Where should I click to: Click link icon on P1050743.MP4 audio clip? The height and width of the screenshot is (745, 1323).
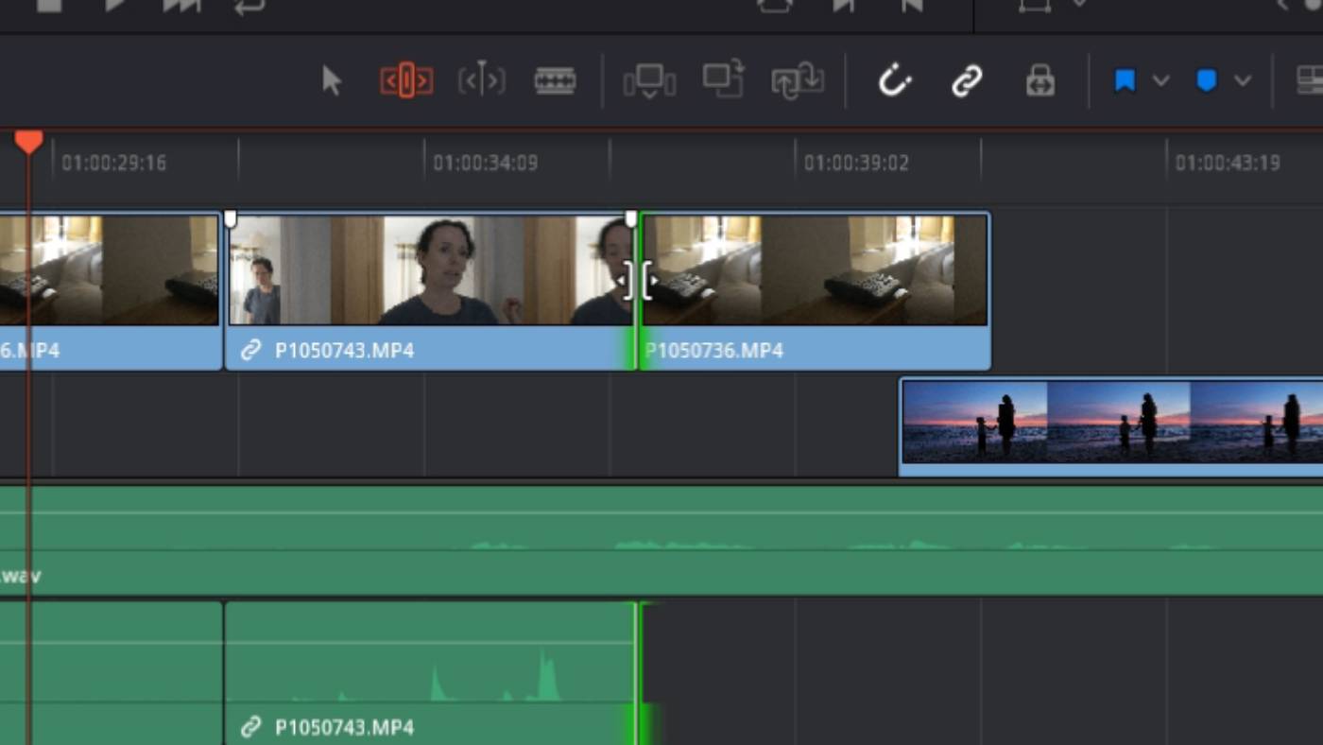coord(250,727)
